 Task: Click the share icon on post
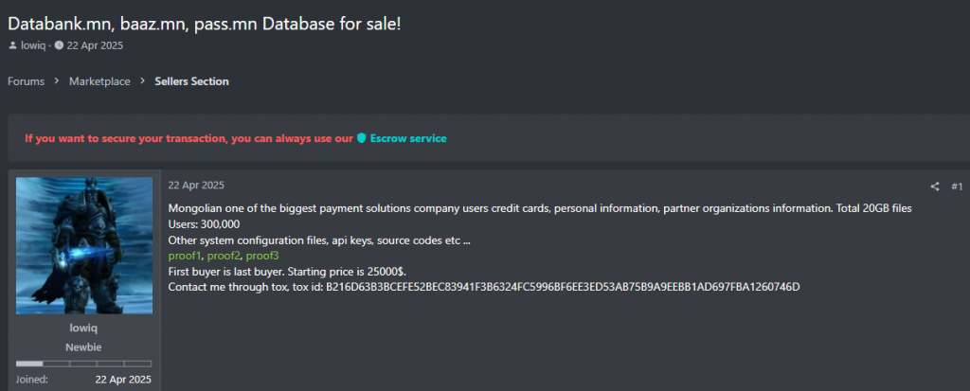point(935,187)
